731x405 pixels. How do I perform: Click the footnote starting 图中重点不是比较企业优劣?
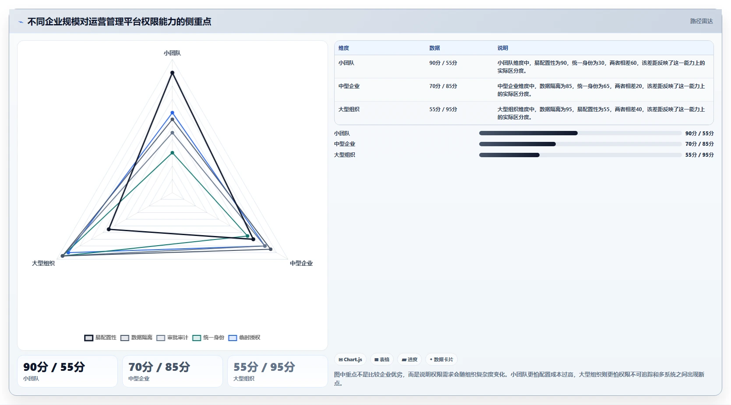coord(519,379)
